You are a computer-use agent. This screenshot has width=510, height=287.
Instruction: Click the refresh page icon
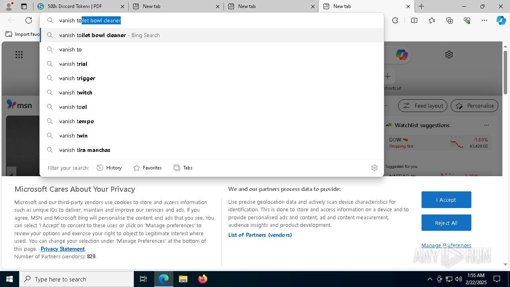pyautogui.click(x=29, y=20)
